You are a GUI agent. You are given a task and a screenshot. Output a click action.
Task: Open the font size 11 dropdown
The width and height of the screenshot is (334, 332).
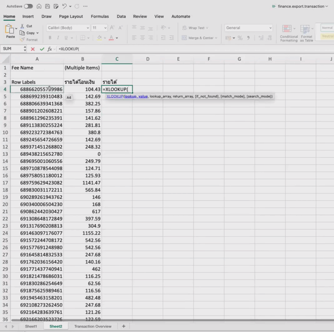coord(105,28)
